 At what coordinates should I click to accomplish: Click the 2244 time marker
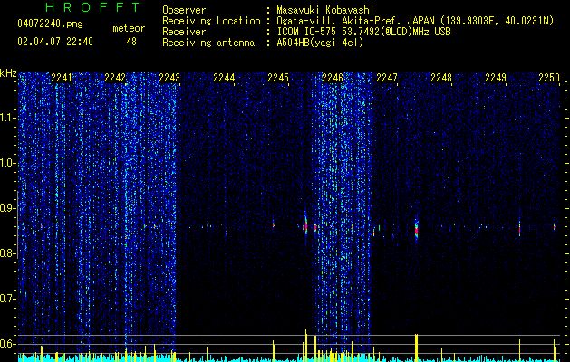coord(224,78)
